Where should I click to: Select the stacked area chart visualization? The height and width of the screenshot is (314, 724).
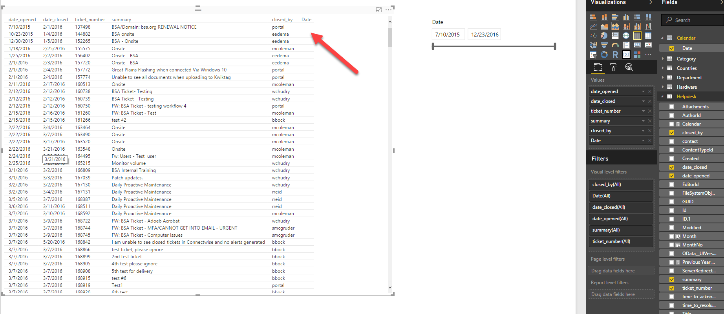tap(615, 26)
